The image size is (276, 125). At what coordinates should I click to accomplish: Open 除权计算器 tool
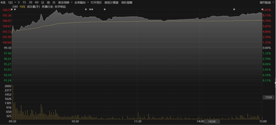pos(111,3)
